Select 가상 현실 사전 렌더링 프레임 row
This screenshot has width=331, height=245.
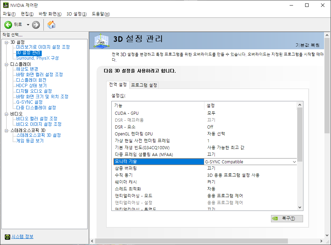pos(205,141)
